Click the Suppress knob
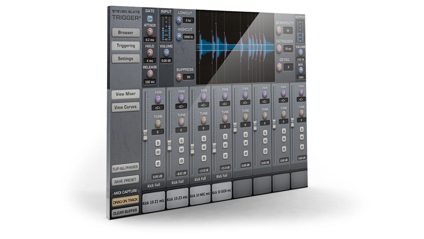Screen dimensions: 424x239 point(179,77)
